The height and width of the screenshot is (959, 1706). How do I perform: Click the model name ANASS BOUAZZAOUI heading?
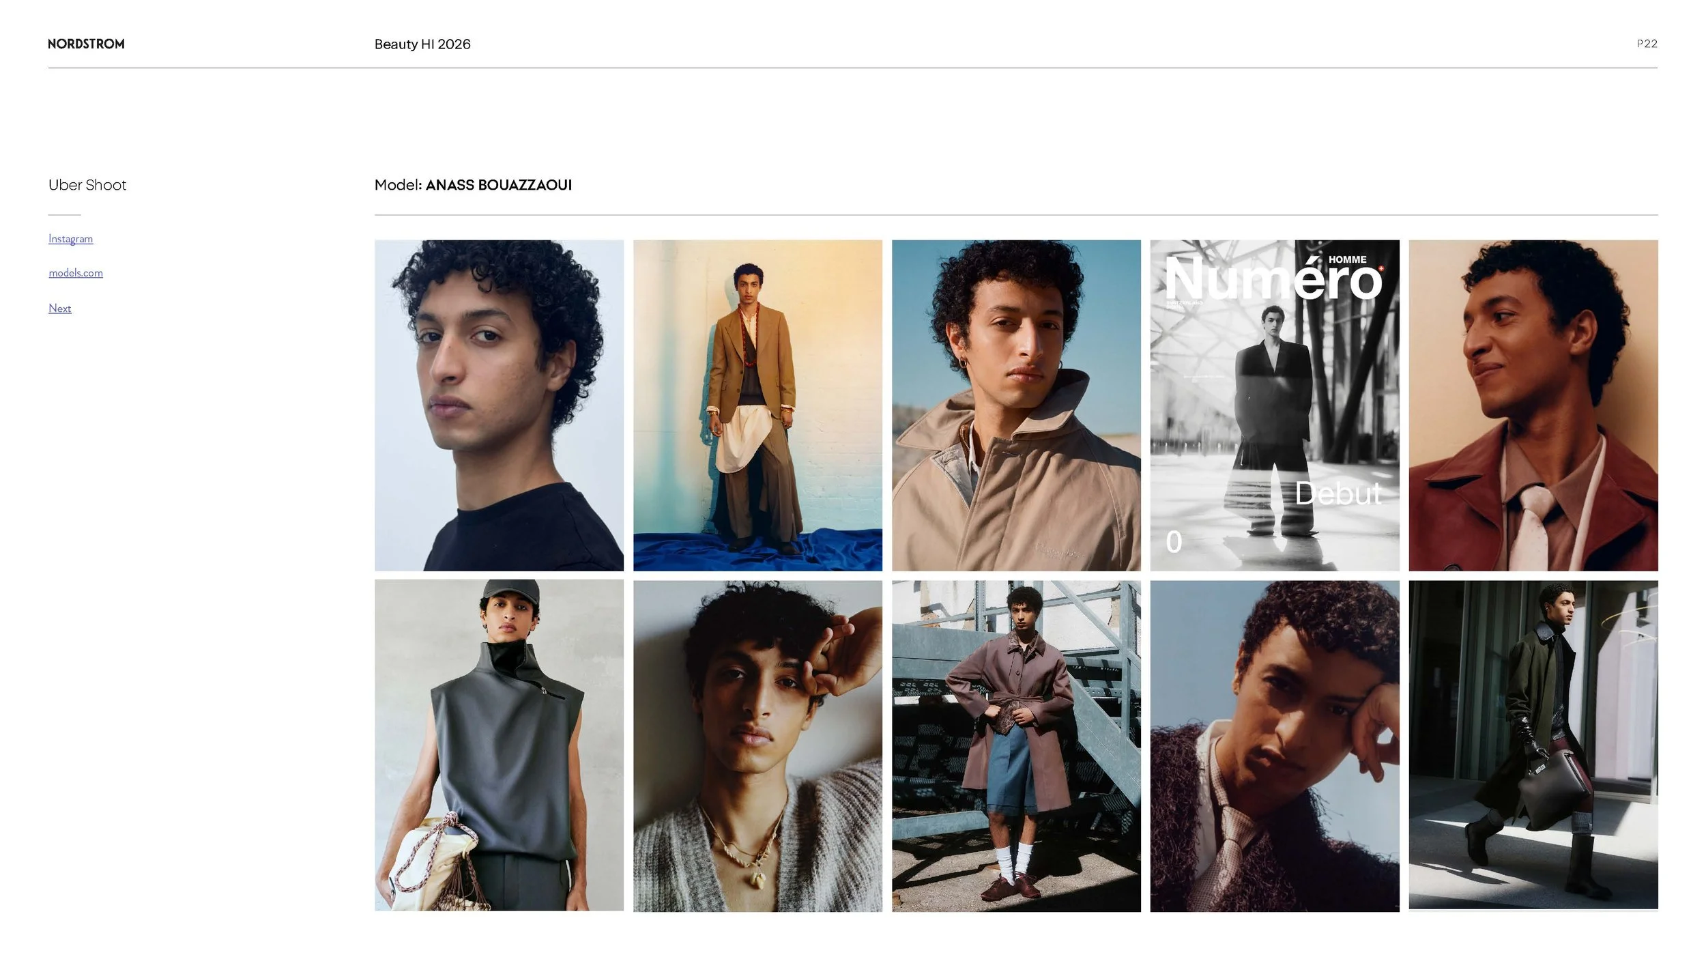(498, 185)
